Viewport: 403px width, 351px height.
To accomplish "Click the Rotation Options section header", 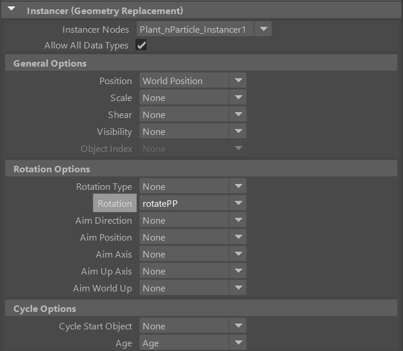I will click(x=52, y=169).
